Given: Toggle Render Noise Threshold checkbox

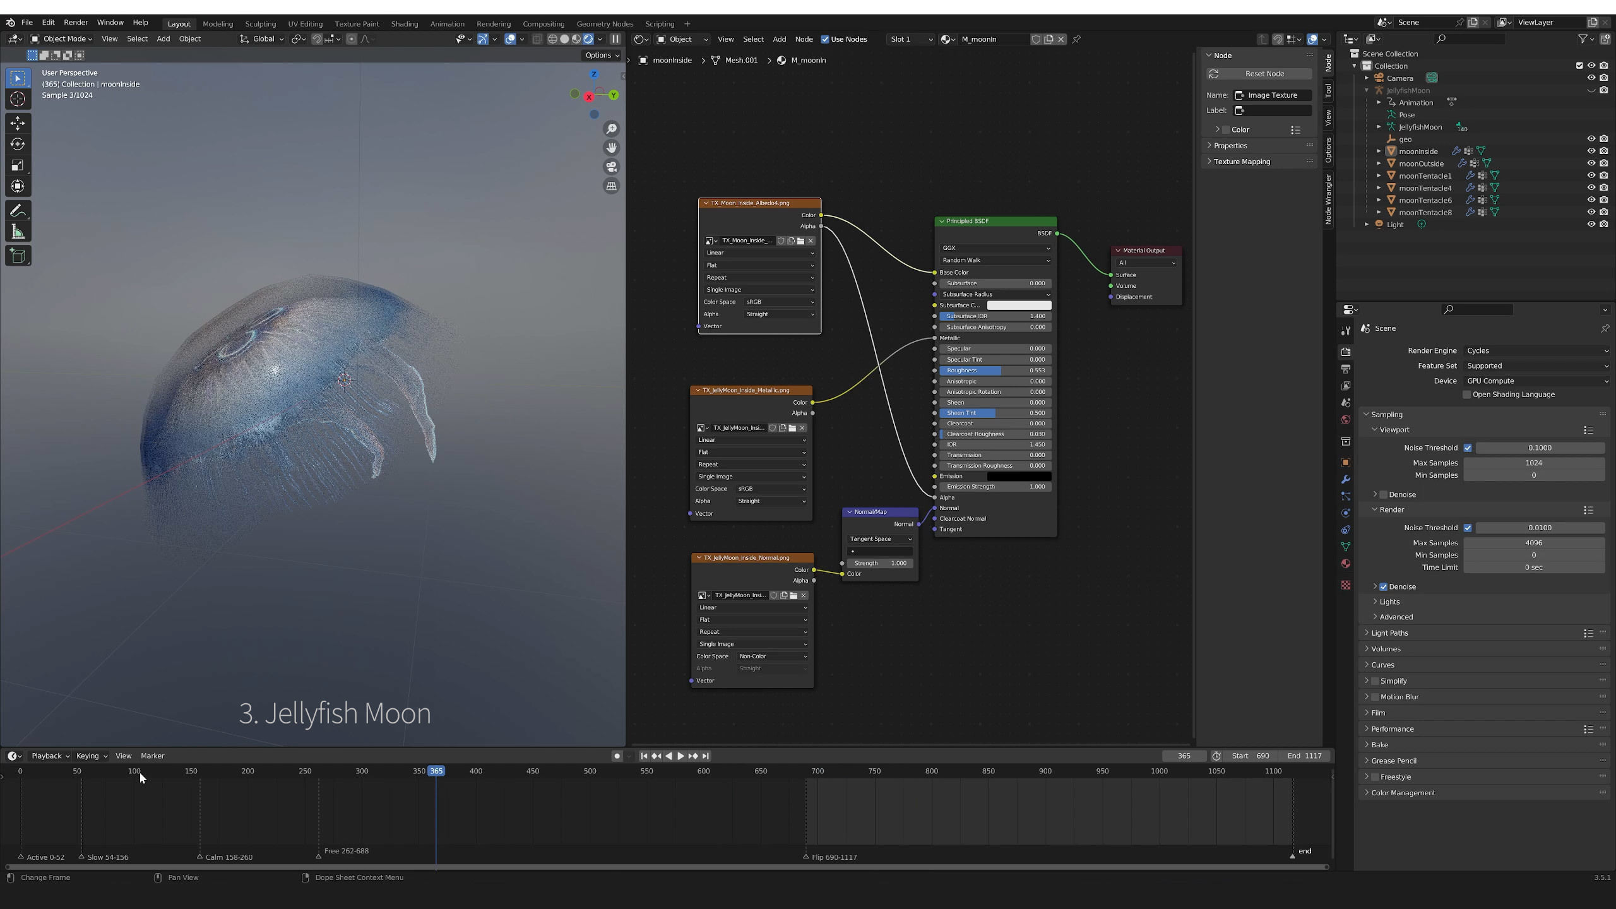Looking at the screenshot, I should pos(1468,528).
